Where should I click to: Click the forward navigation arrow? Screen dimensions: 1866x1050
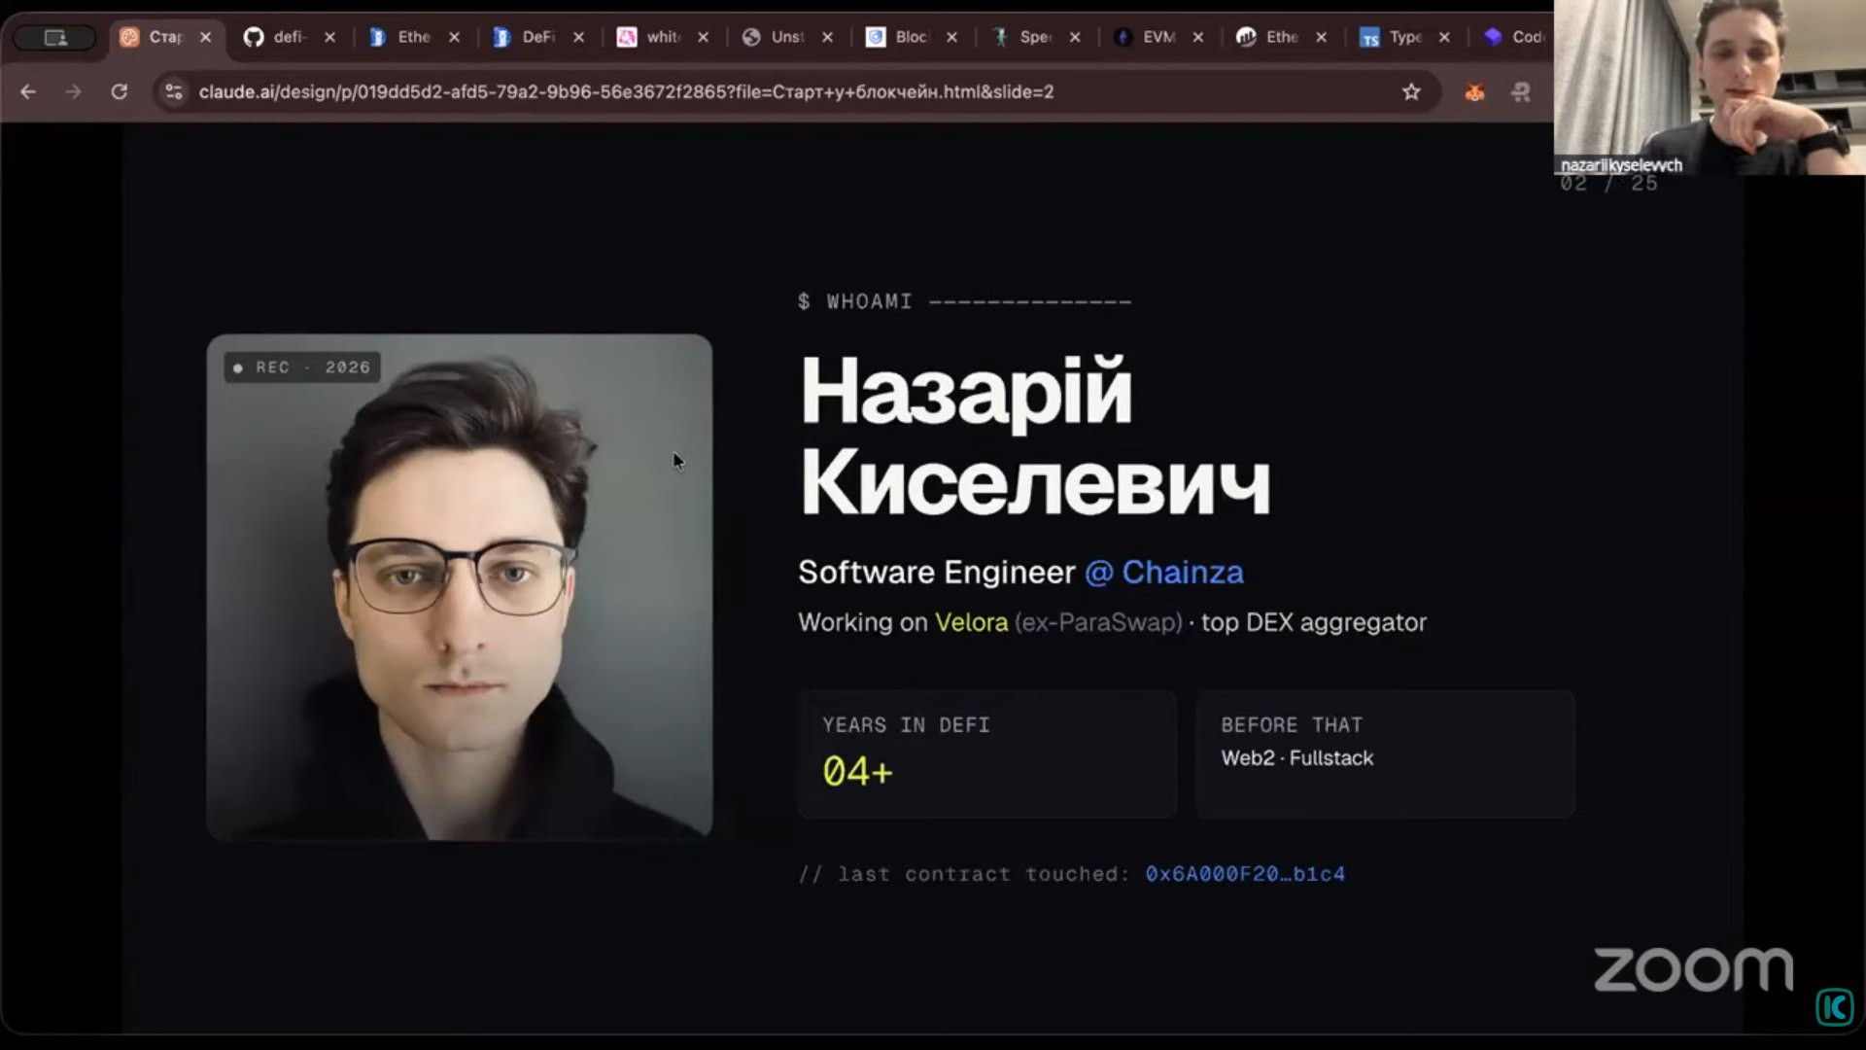[x=73, y=91]
